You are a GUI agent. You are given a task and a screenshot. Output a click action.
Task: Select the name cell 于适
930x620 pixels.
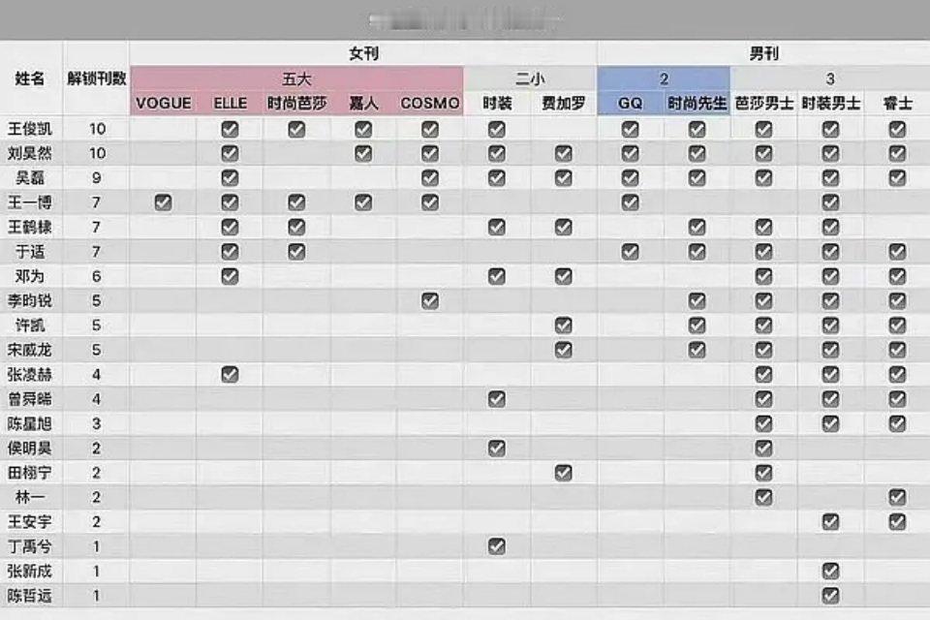pyautogui.click(x=30, y=252)
